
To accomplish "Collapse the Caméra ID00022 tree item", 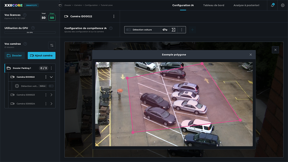I will click(x=51, y=77).
